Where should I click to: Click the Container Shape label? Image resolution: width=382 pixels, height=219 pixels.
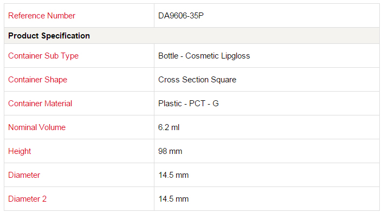click(37, 80)
